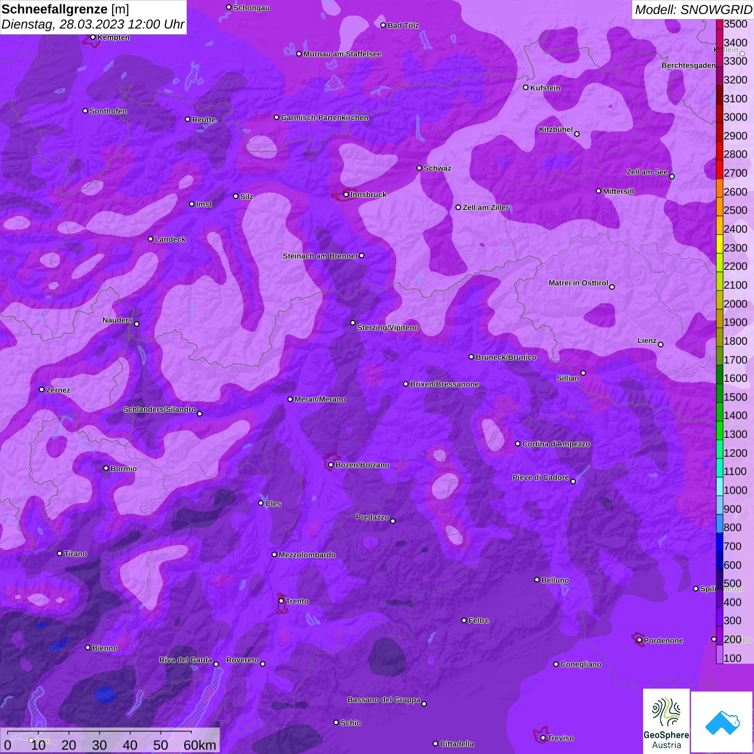Click the Berchtesgaden label
The height and width of the screenshot is (754, 754).
tap(689, 65)
